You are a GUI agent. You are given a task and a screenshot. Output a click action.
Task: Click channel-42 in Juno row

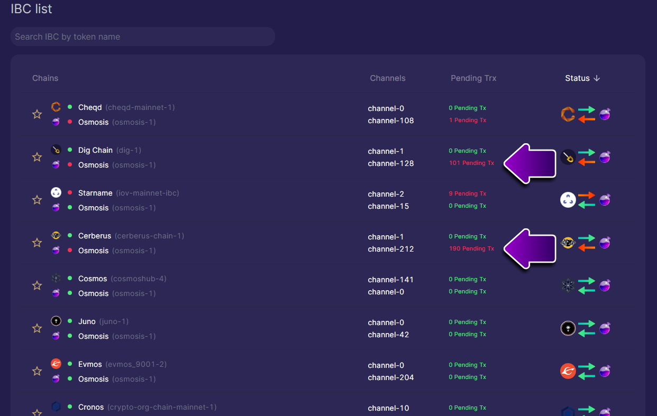click(389, 335)
